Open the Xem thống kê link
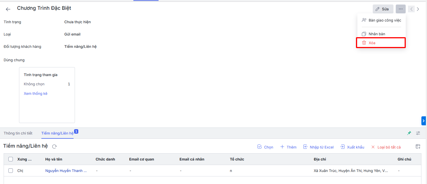427x184 pixels. tap(36, 93)
